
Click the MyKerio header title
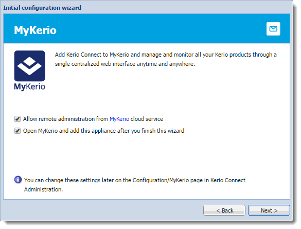click(35, 30)
